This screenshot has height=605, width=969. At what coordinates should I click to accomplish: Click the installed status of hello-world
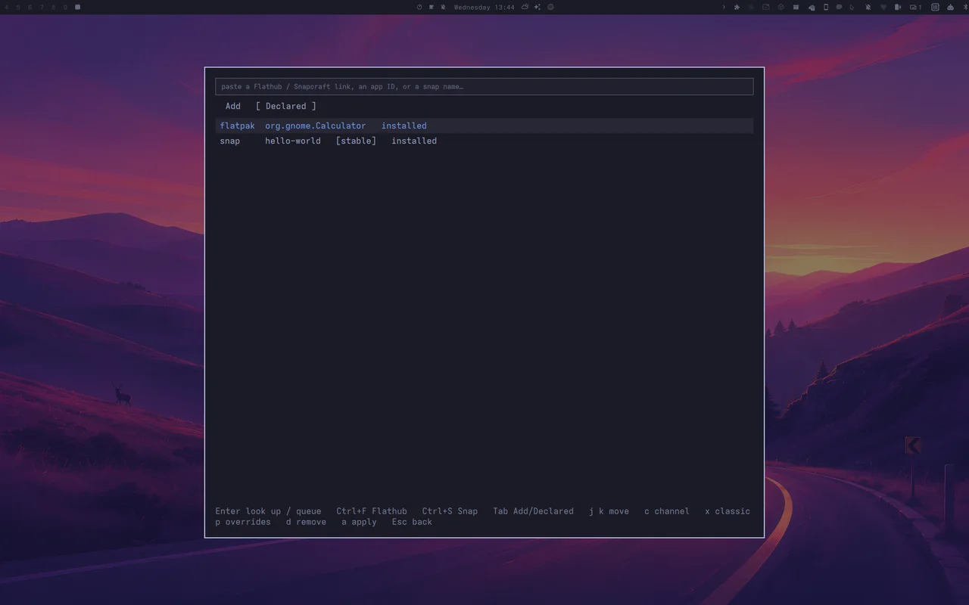tap(414, 141)
